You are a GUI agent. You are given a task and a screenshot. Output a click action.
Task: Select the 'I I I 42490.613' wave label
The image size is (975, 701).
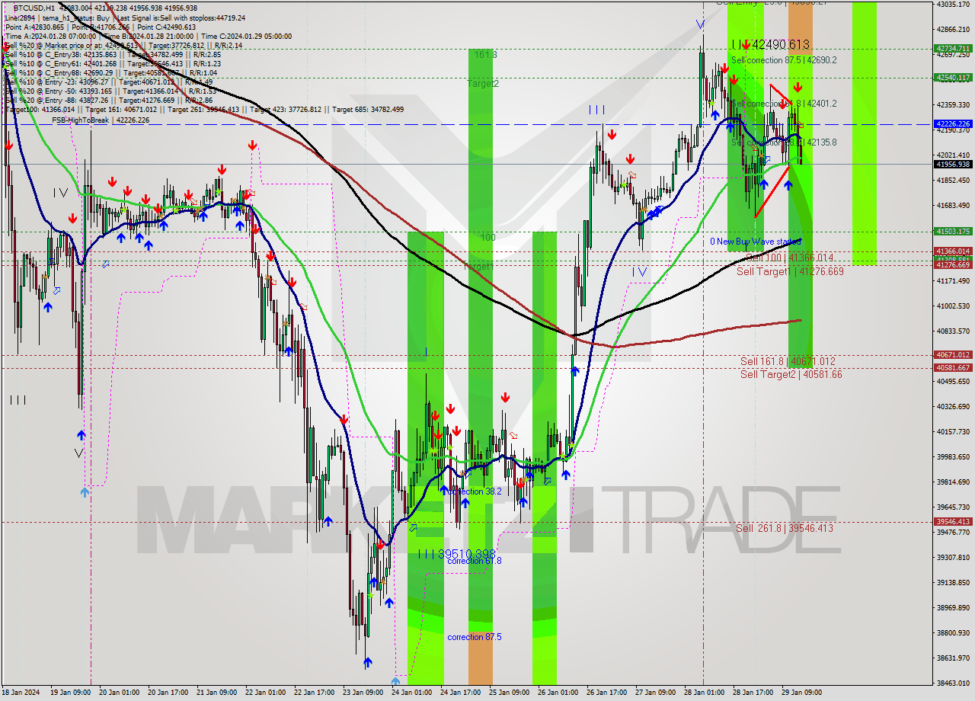click(770, 45)
